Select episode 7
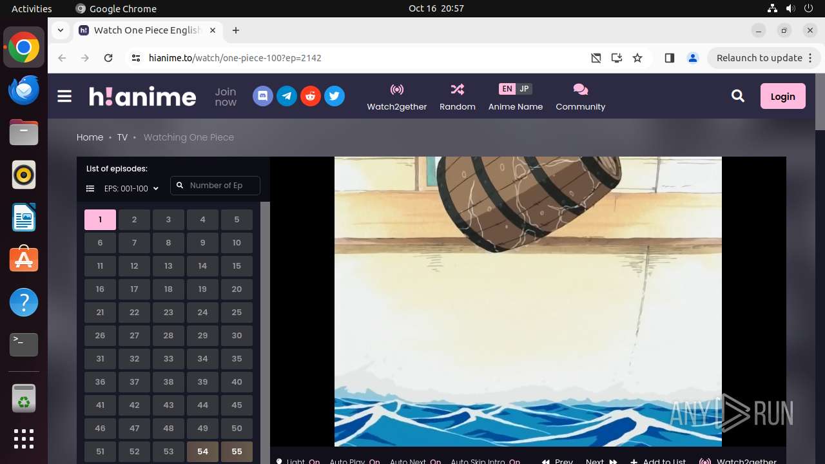825x464 pixels. (134, 243)
